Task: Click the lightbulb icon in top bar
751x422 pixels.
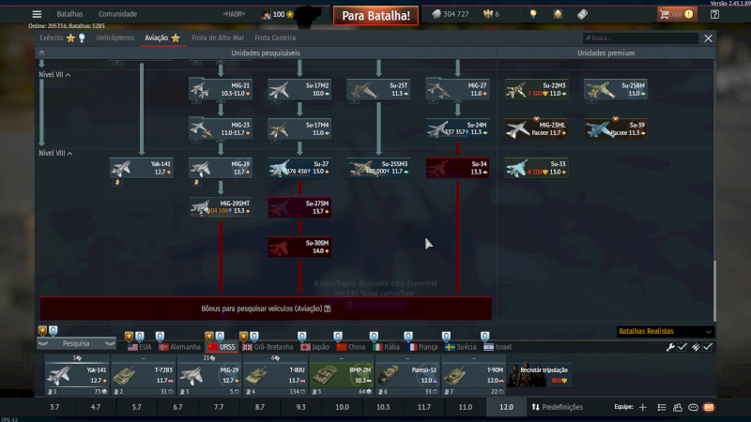Action: [533, 14]
